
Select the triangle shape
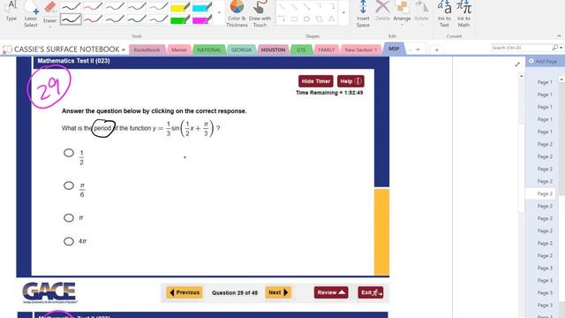(331, 19)
